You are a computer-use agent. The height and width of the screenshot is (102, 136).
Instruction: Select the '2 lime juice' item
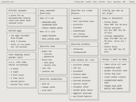coord(17,78)
